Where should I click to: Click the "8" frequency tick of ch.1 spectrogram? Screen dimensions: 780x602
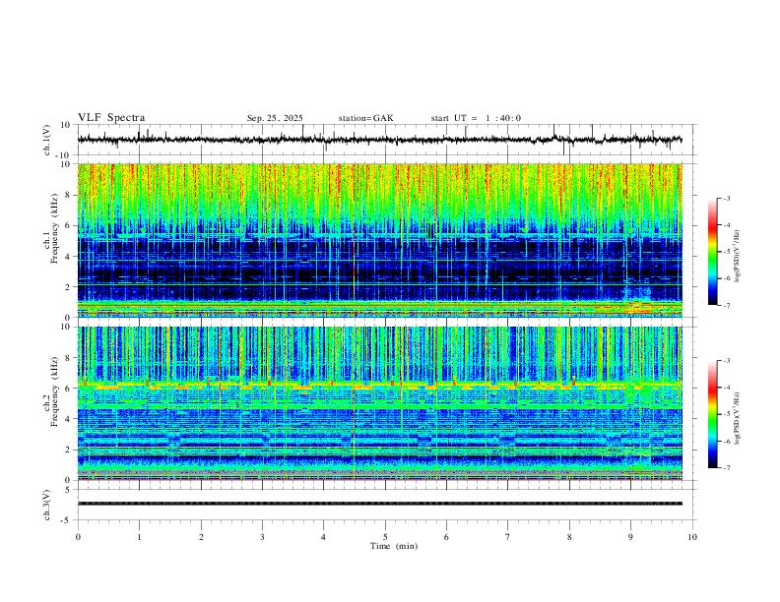point(68,195)
